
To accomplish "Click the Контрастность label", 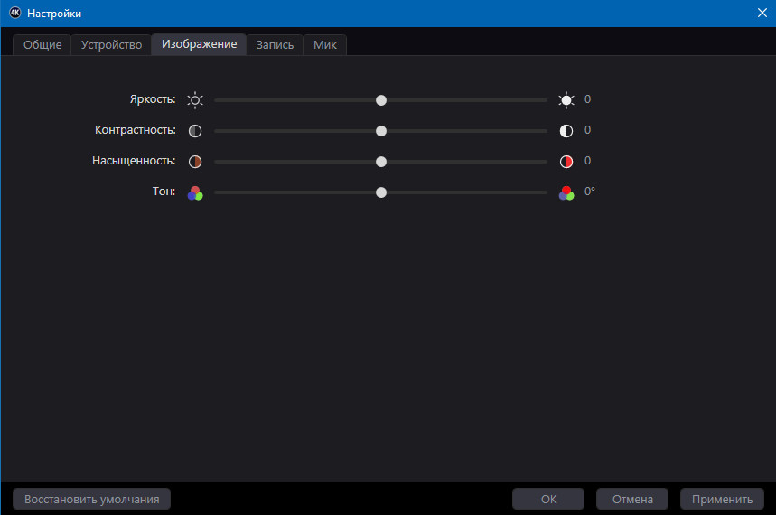I will pos(136,130).
